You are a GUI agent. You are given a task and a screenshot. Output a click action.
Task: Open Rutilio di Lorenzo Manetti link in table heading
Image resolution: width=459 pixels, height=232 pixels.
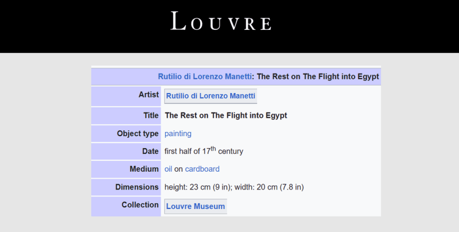[205, 76]
